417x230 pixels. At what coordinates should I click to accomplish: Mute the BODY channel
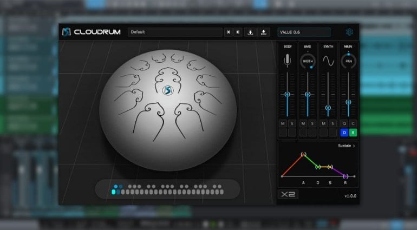[283, 123]
